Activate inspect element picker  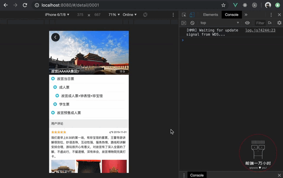coord(184,15)
